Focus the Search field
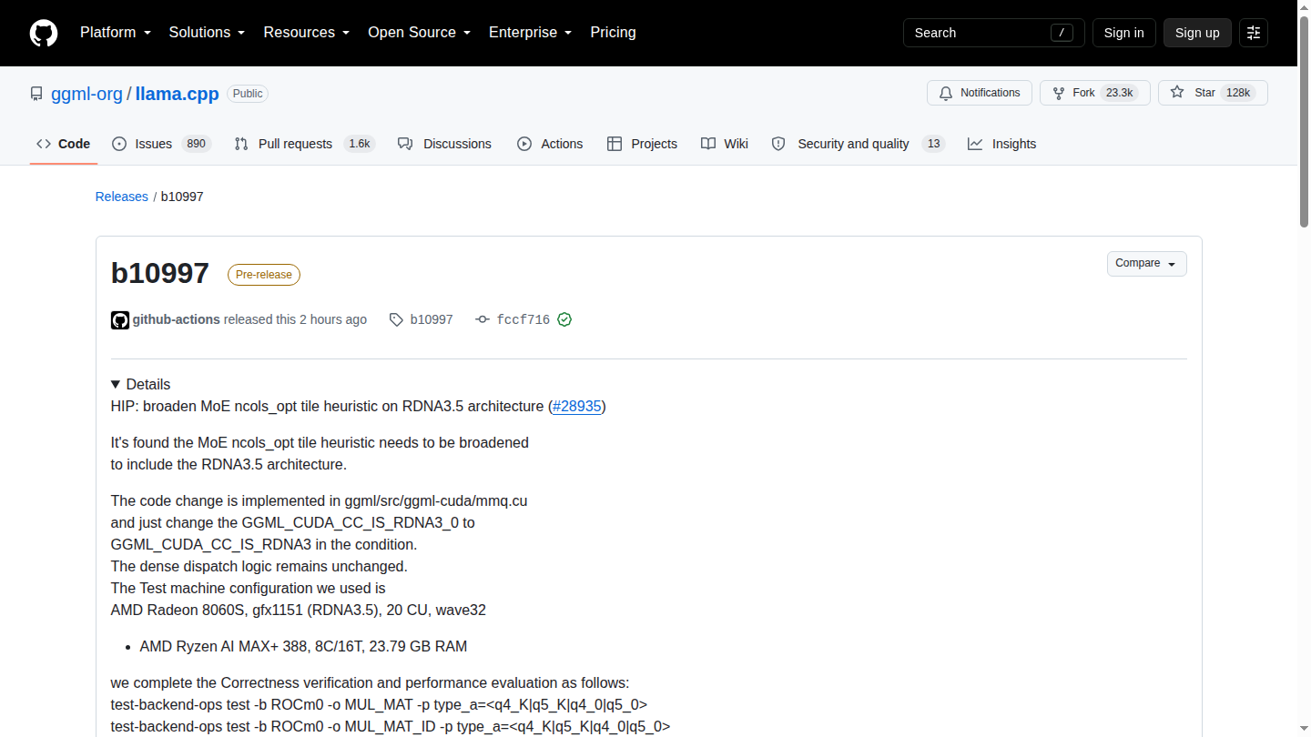This screenshot has width=1311, height=737. click(x=994, y=33)
